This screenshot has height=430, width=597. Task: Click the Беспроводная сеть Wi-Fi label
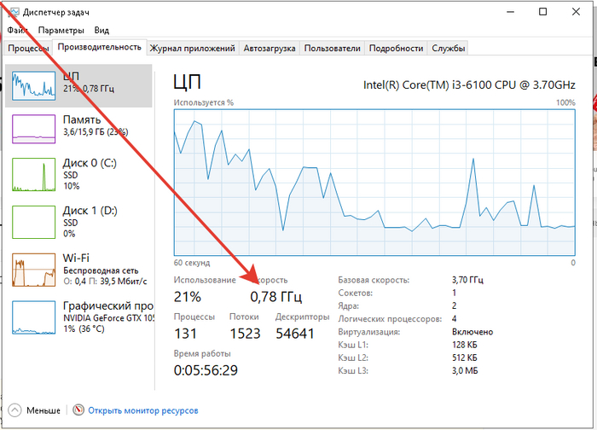101,270
